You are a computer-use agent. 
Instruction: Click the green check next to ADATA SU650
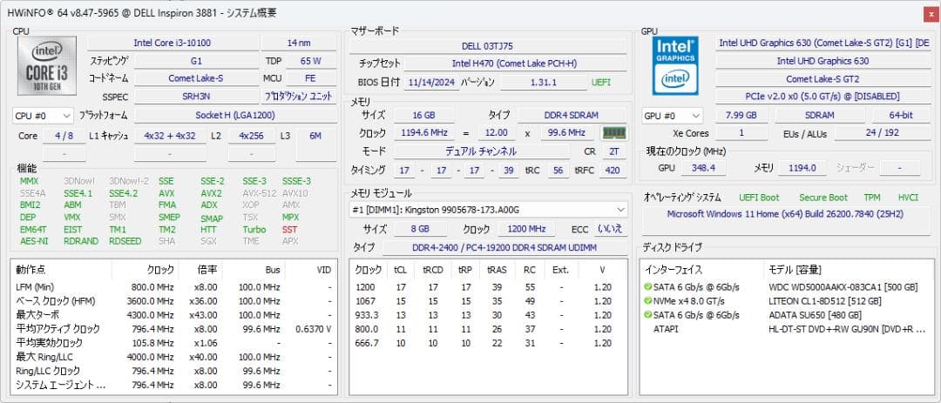647,315
